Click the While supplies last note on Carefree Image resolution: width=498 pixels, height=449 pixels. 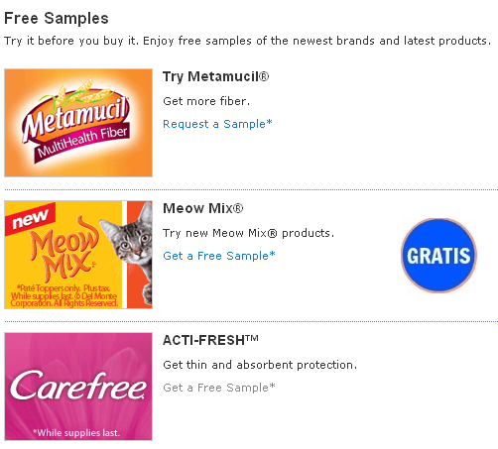(76, 432)
